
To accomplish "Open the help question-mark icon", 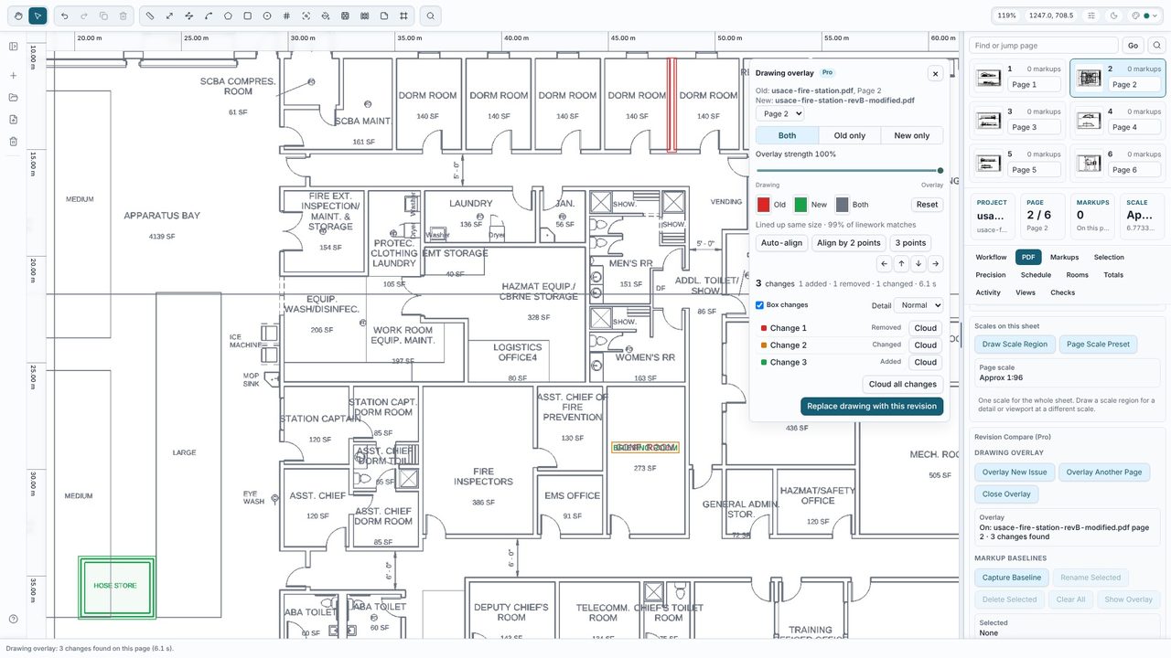I will [x=14, y=620].
